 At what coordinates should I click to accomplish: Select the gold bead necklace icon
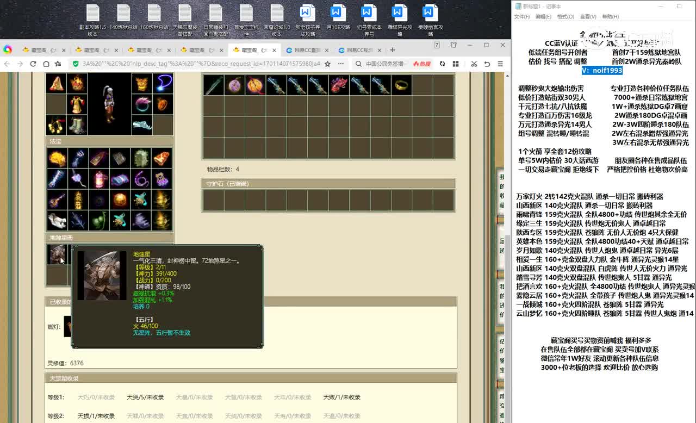point(56,126)
